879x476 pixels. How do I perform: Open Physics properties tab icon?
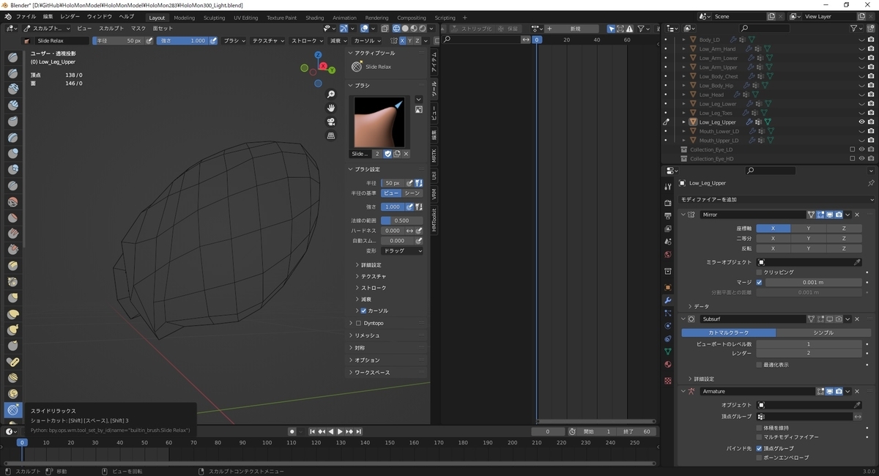point(667,326)
